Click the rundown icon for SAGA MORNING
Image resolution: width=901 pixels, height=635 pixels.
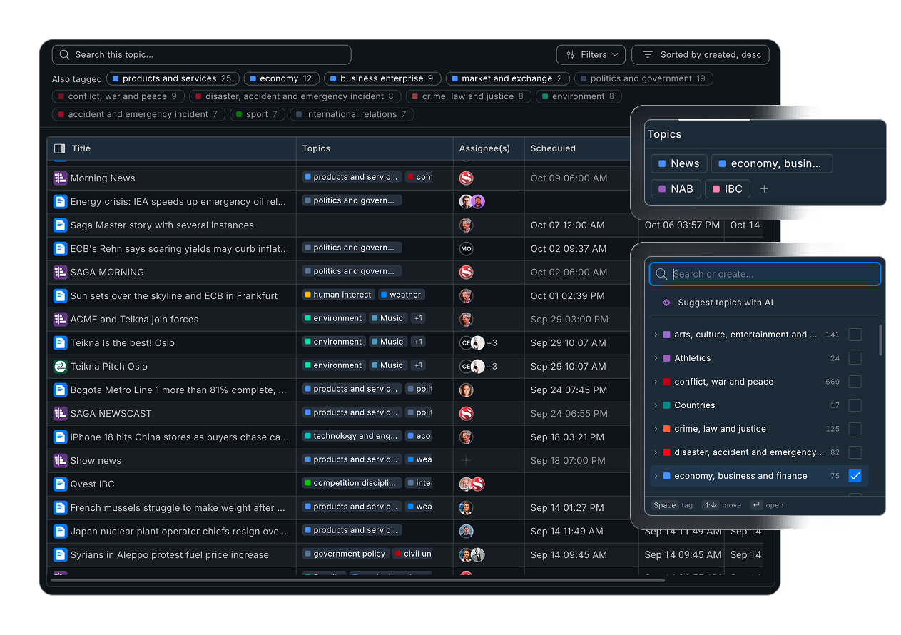tap(61, 273)
